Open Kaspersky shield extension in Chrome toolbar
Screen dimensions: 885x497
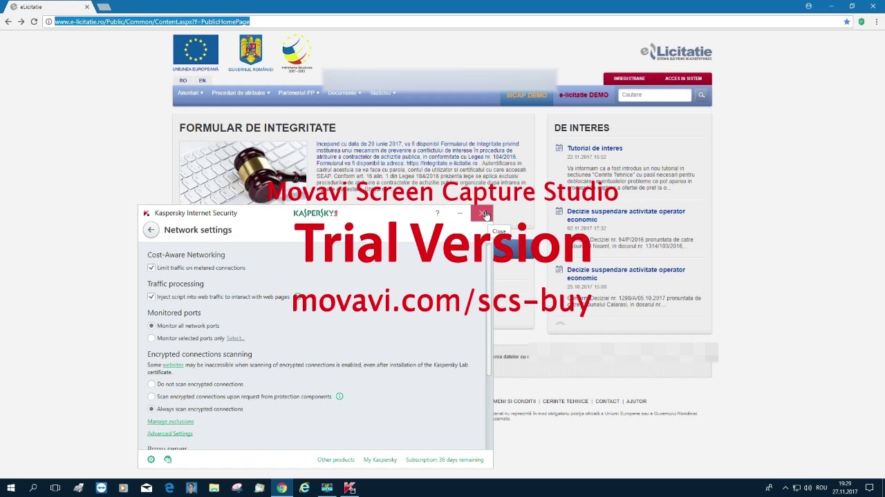(x=861, y=21)
